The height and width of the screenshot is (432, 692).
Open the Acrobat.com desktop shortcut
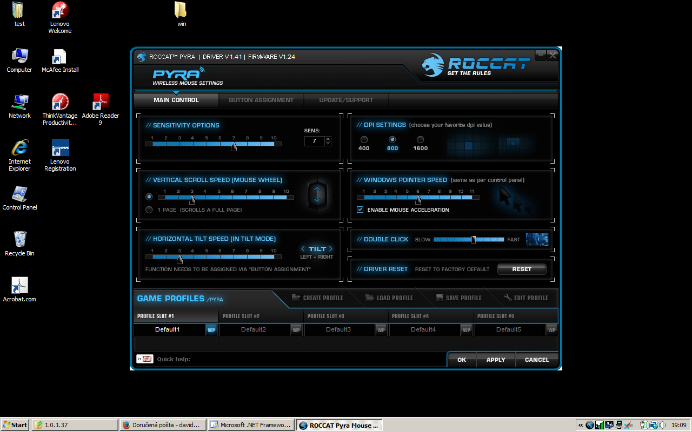click(19, 290)
